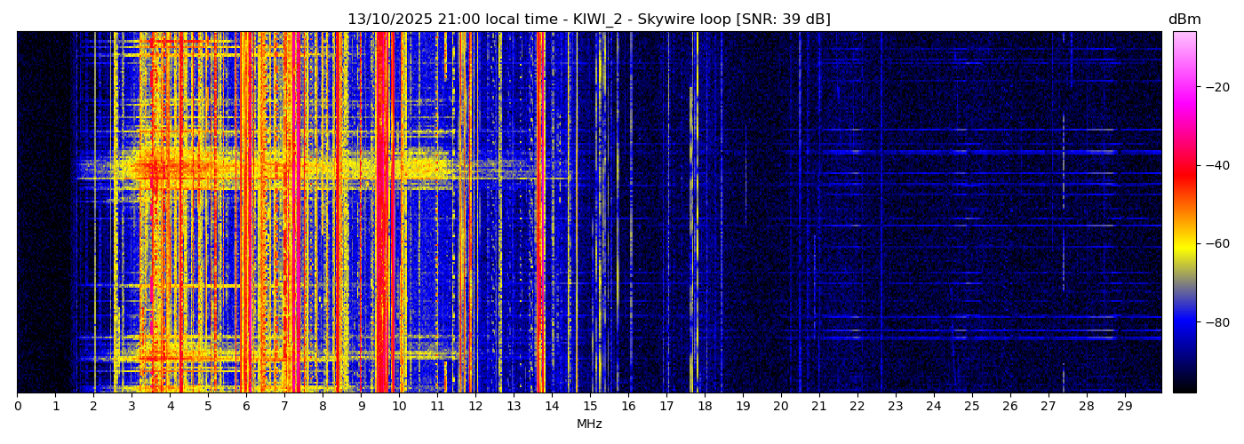The height and width of the screenshot is (444, 1244).
Task: Click the 25 MHz tick label
Action: 971,407
